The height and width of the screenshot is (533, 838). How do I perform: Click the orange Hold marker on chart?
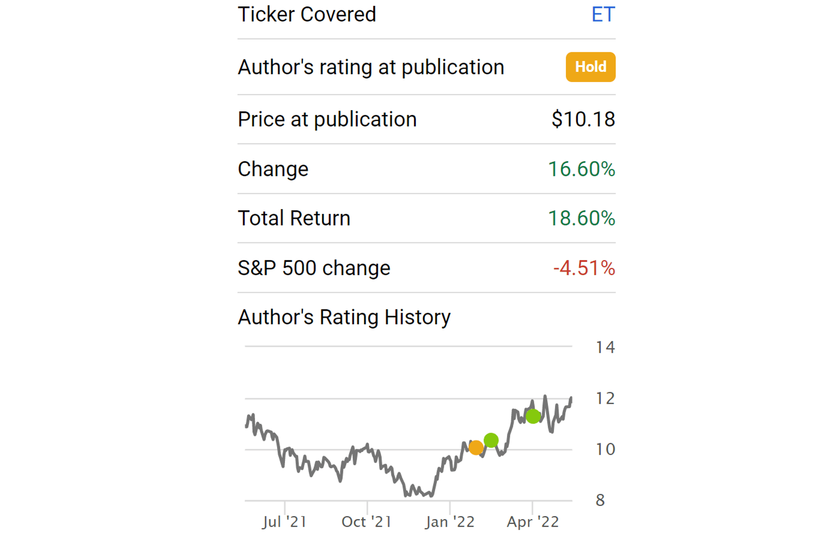pos(476,447)
